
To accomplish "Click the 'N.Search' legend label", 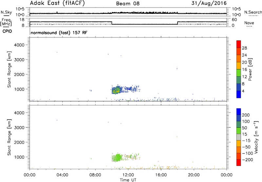I will 253,12.
